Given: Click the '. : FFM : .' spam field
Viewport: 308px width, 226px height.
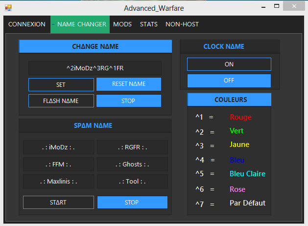Looking at the screenshot, I should [x=58, y=164].
